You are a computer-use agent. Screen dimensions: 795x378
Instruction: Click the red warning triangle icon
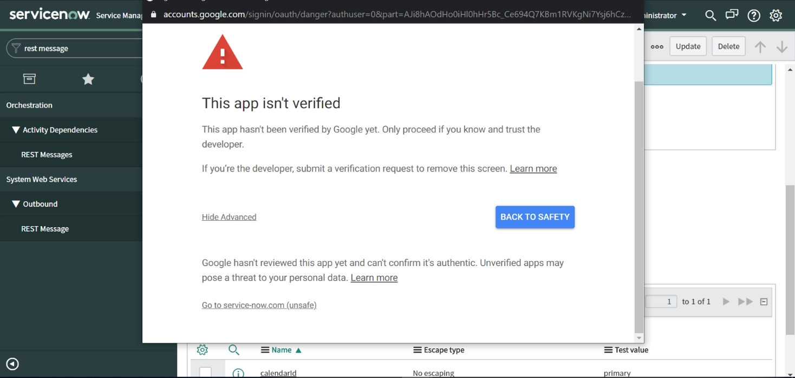click(222, 52)
